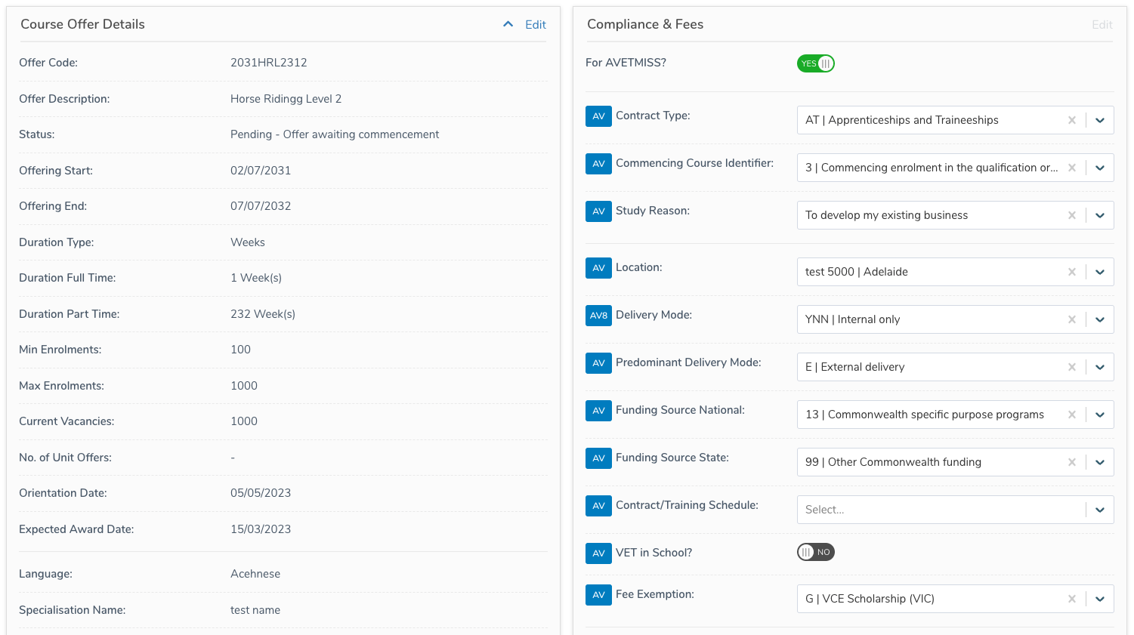Clear the Location test 5000 Adelaide value
Screen dimensions: 1134x635
(1071, 272)
